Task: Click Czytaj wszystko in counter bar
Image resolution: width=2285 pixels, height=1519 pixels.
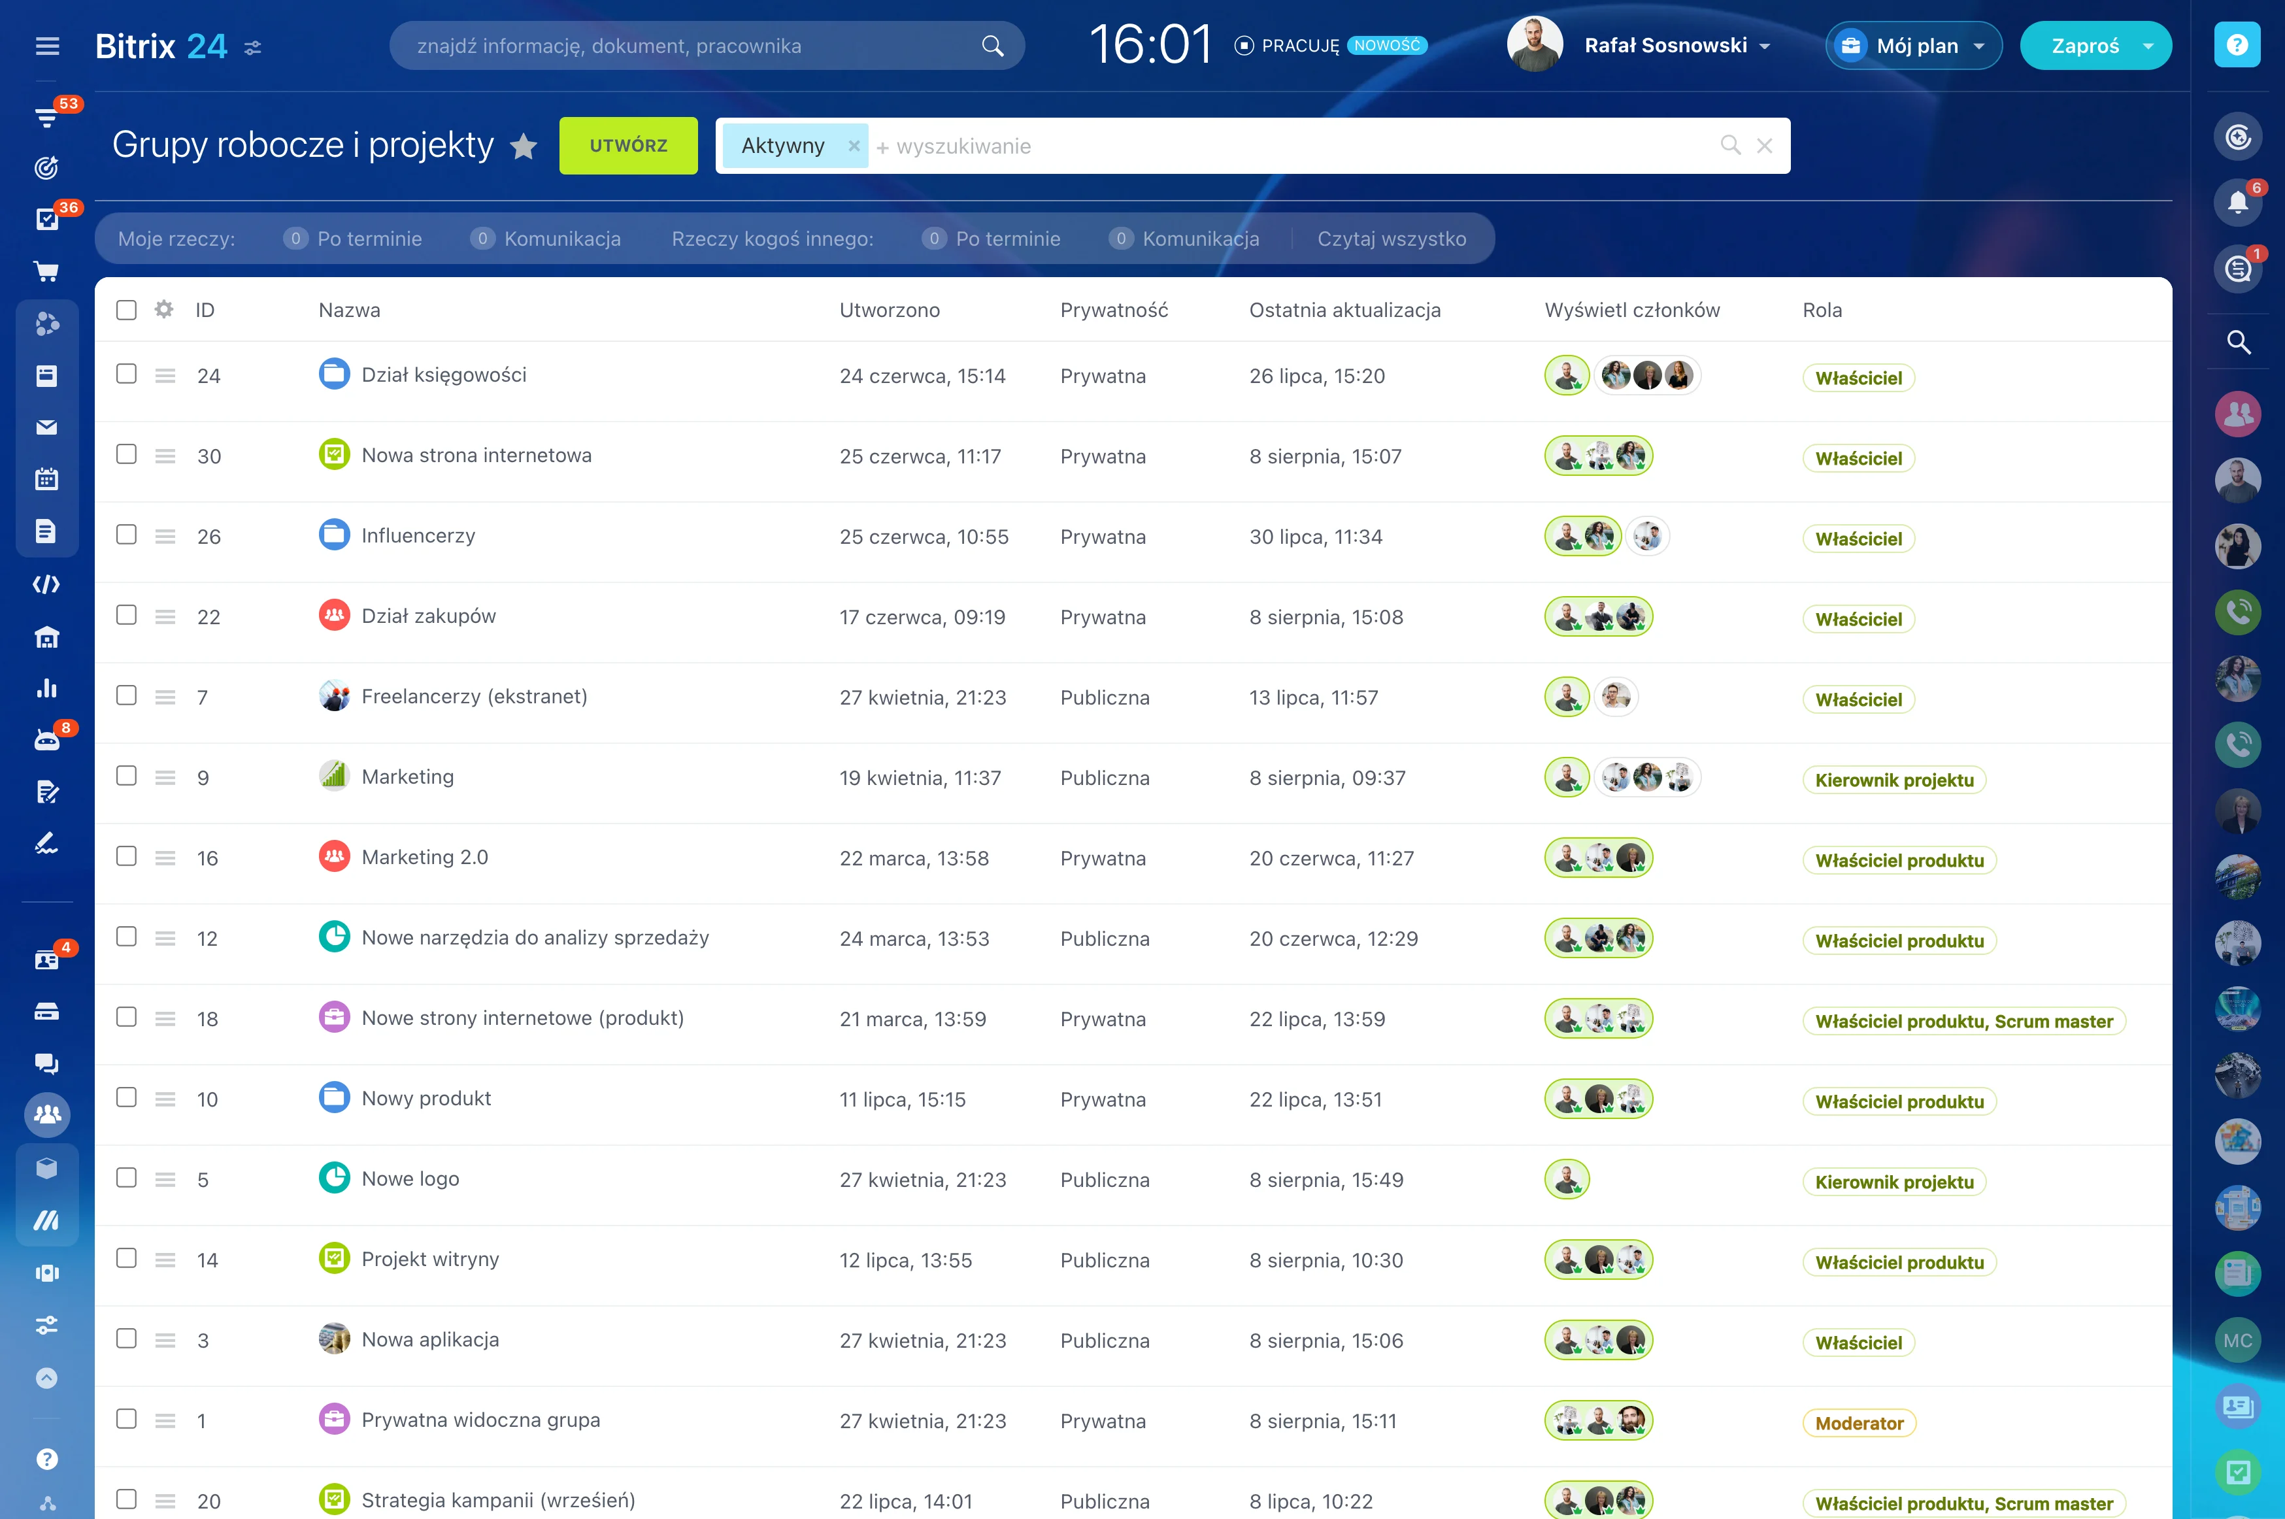Action: pos(1391,239)
